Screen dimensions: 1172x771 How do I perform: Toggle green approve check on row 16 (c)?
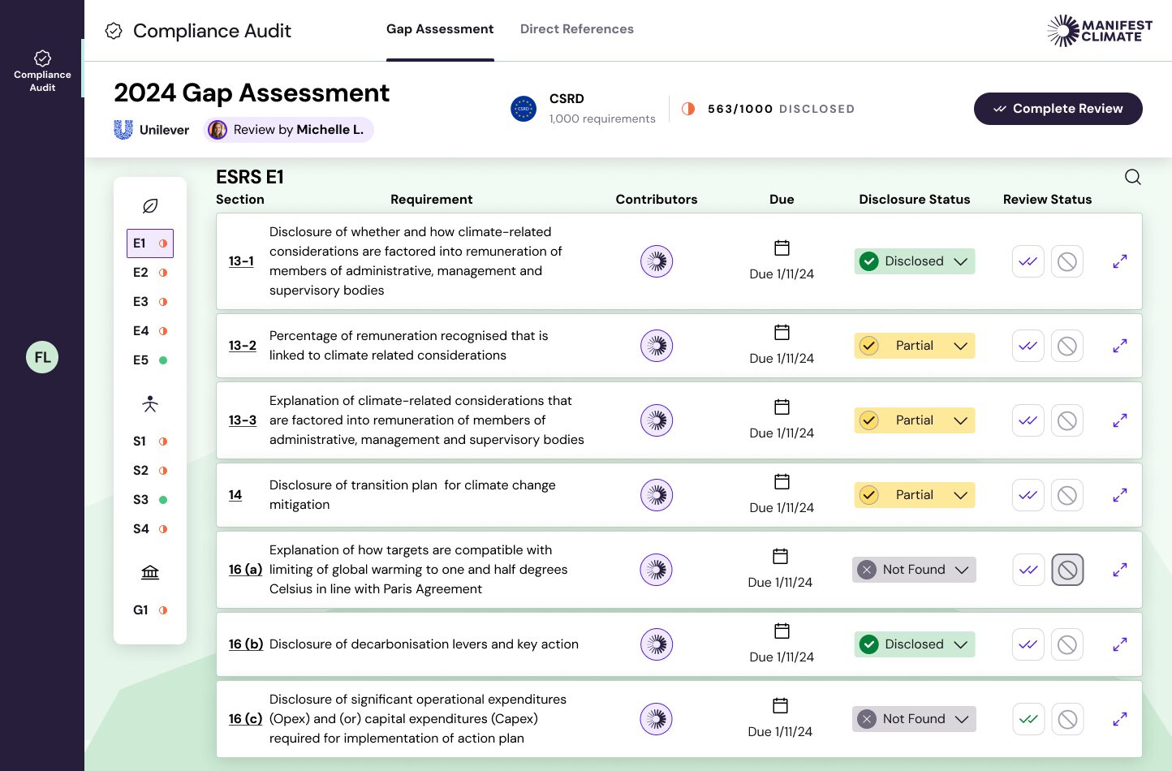(x=1028, y=719)
